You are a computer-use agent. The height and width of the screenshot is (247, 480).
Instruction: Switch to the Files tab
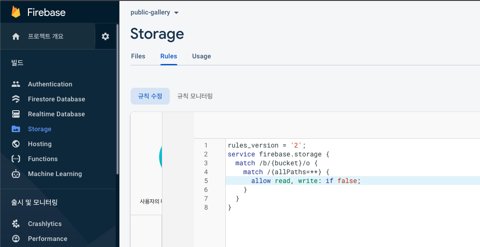[138, 56]
